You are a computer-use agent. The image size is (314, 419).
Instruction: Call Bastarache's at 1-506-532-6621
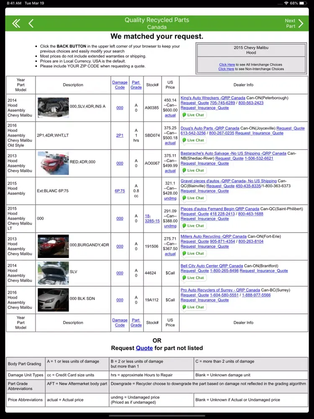259,158
